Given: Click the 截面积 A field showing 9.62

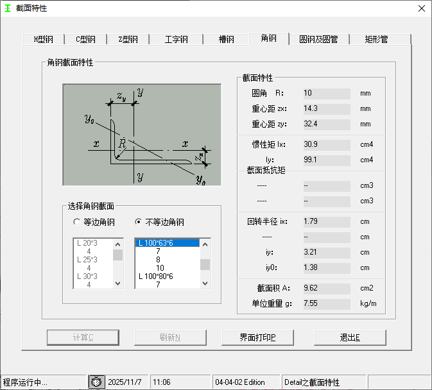Looking at the screenshot, I should point(327,288).
